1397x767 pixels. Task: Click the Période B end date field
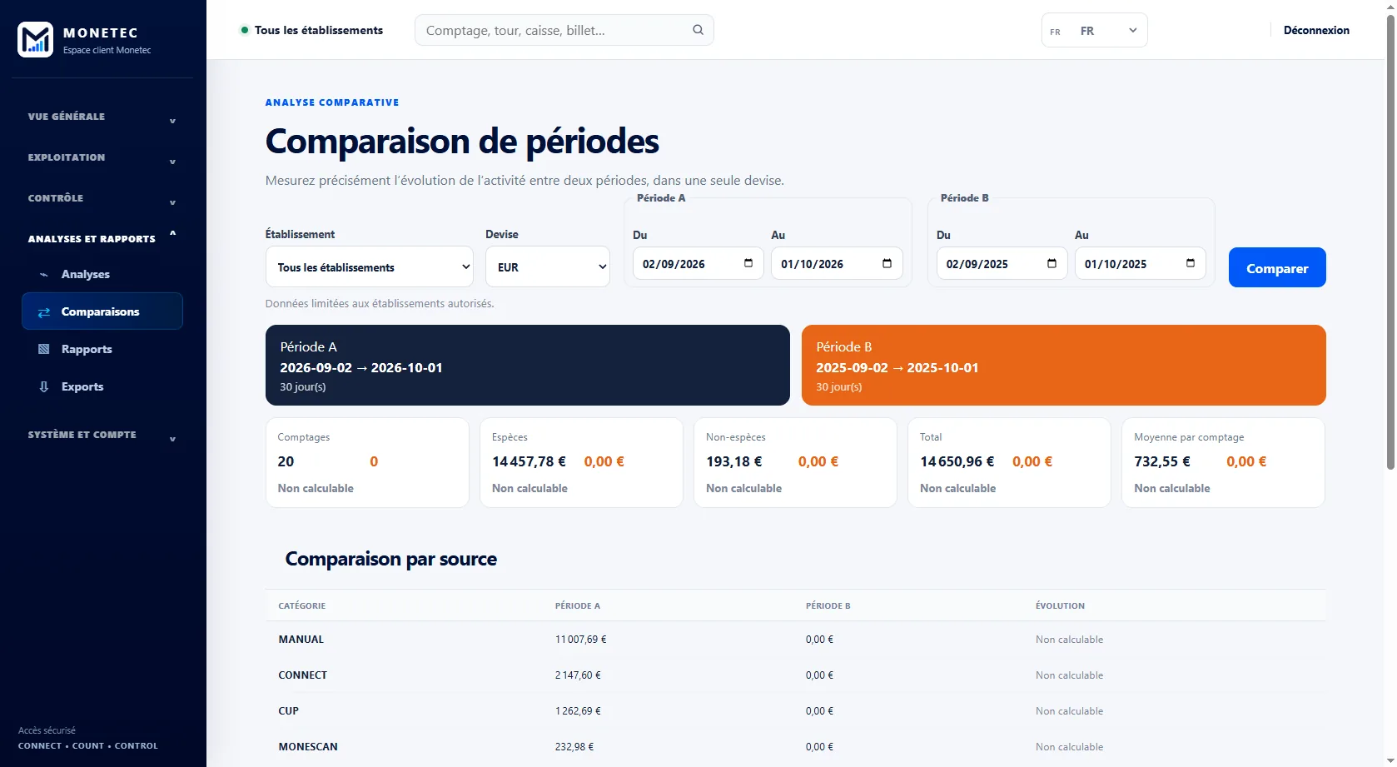pos(1141,263)
